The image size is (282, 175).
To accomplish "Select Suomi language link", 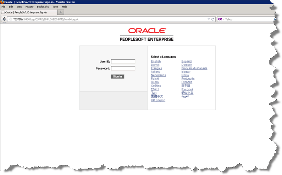I will (x=155, y=82).
